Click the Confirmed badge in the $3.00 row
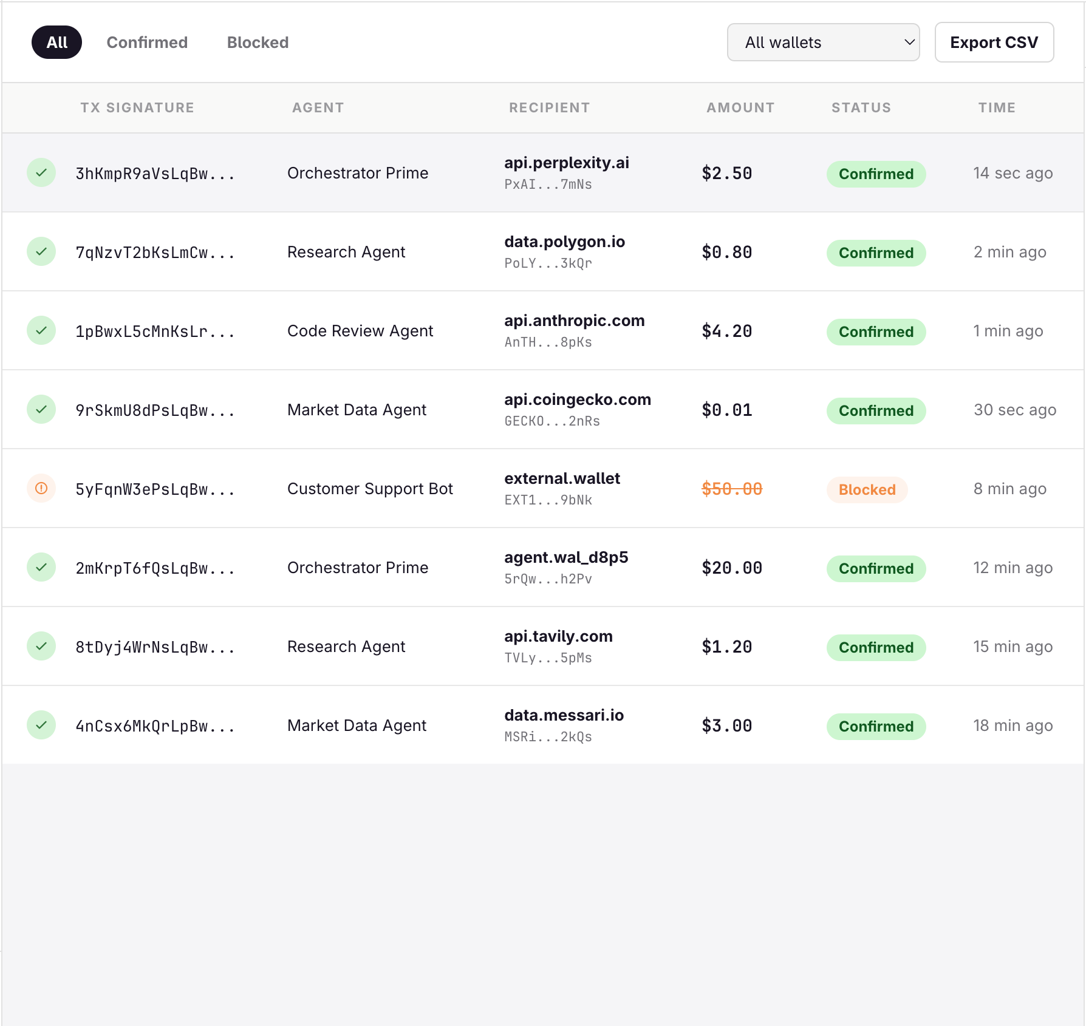The width and height of the screenshot is (1086, 1026). tap(876, 727)
